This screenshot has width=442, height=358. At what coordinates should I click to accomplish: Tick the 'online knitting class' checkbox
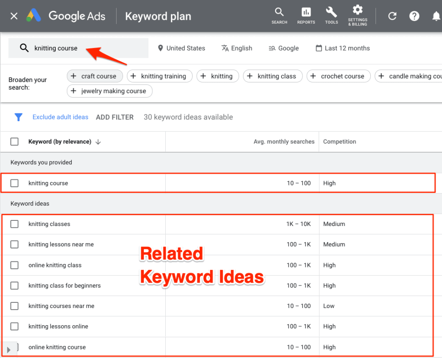tap(15, 265)
